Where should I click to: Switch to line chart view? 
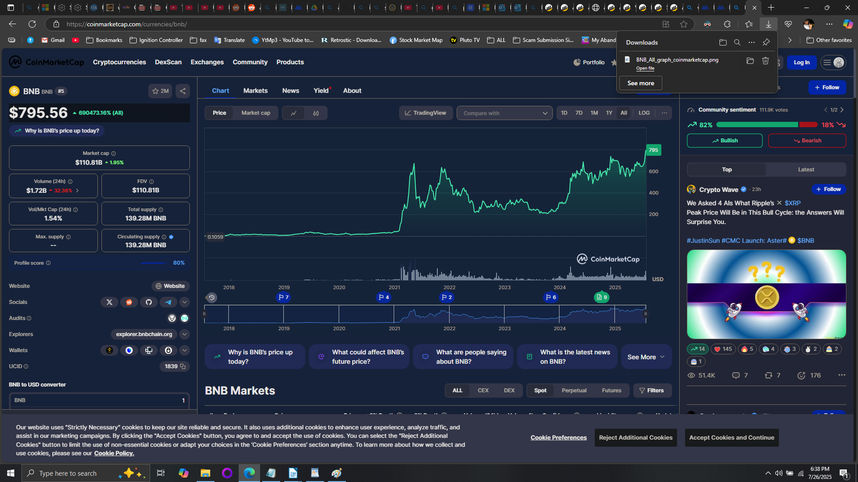pos(294,113)
